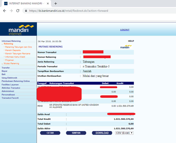The height and width of the screenshot is (143, 176).
Task: Click the Tanggal column header
Action: [42, 83]
